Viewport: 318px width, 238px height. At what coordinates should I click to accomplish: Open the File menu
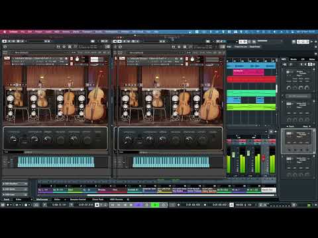pos(23,32)
